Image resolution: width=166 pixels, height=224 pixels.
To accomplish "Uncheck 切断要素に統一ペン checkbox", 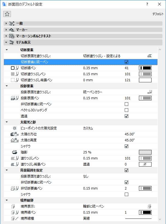I will 126,62.
